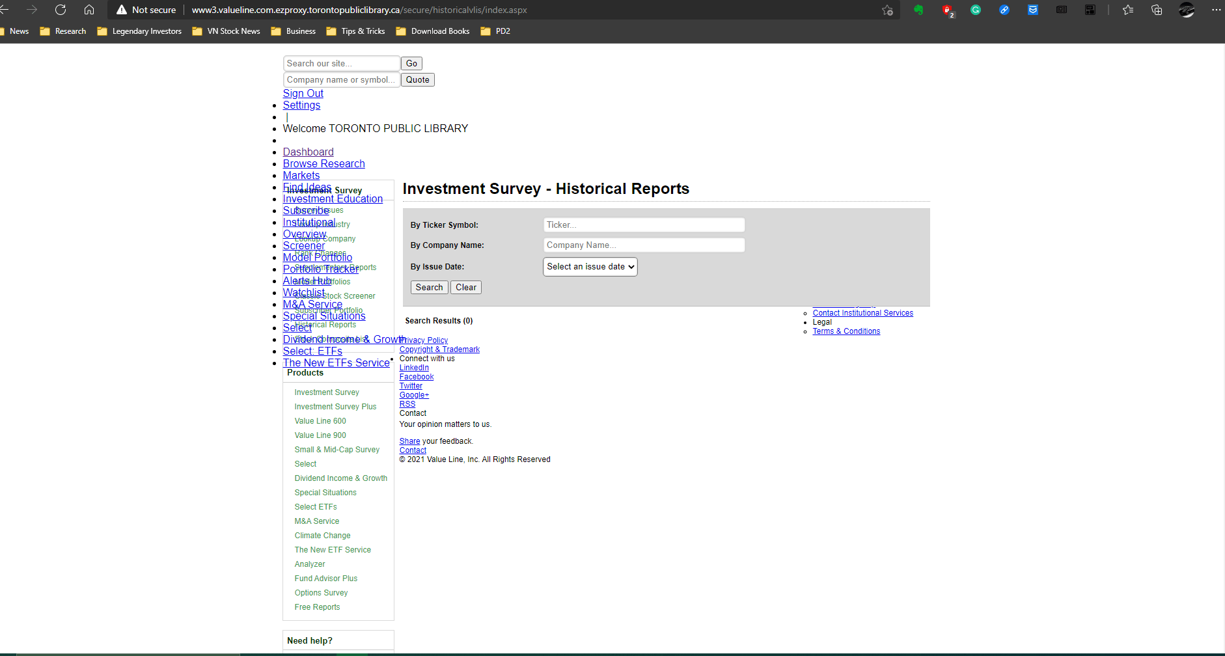Open the Evernote elephant extension
The width and height of the screenshot is (1225, 656).
918,10
